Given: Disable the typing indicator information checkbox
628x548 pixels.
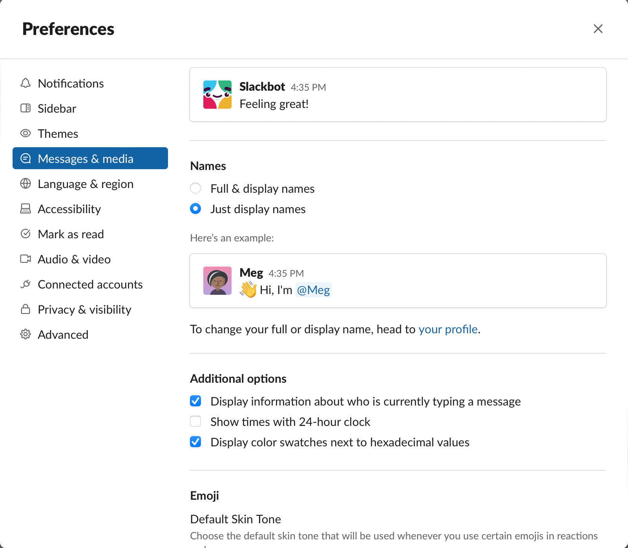Looking at the screenshot, I should (x=195, y=401).
